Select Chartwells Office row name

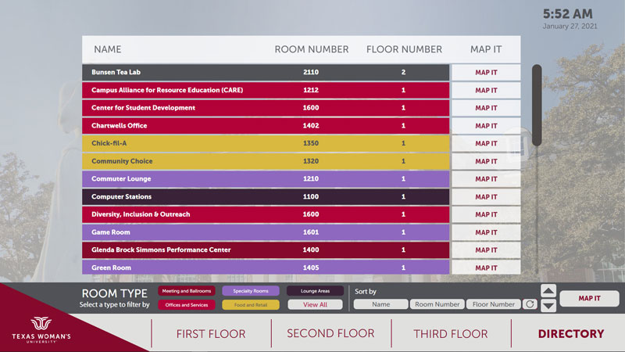point(120,126)
